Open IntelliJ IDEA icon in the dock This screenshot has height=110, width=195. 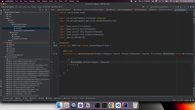click(x=125, y=105)
